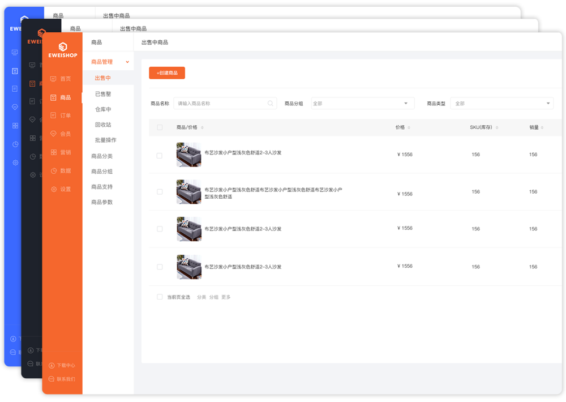Image resolution: width=566 pixels, height=402 pixels.
Task: Click marketing grid icon in blue window sidebar
Action: click(x=15, y=126)
